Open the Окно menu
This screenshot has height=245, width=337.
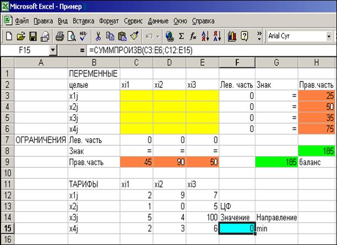180,21
